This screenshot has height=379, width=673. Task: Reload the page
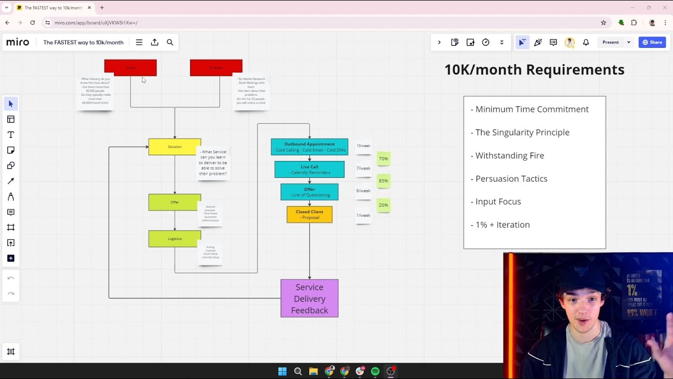pyautogui.click(x=33, y=23)
